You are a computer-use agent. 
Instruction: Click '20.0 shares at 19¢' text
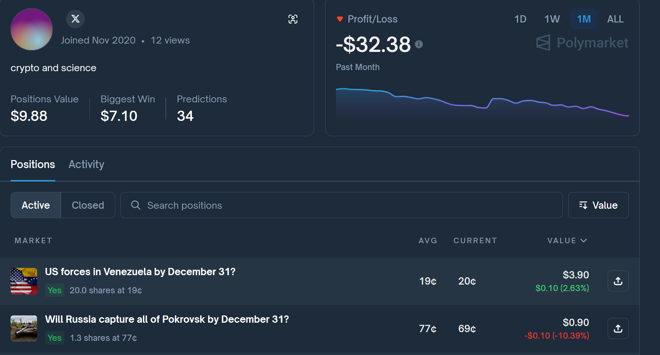(x=106, y=290)
